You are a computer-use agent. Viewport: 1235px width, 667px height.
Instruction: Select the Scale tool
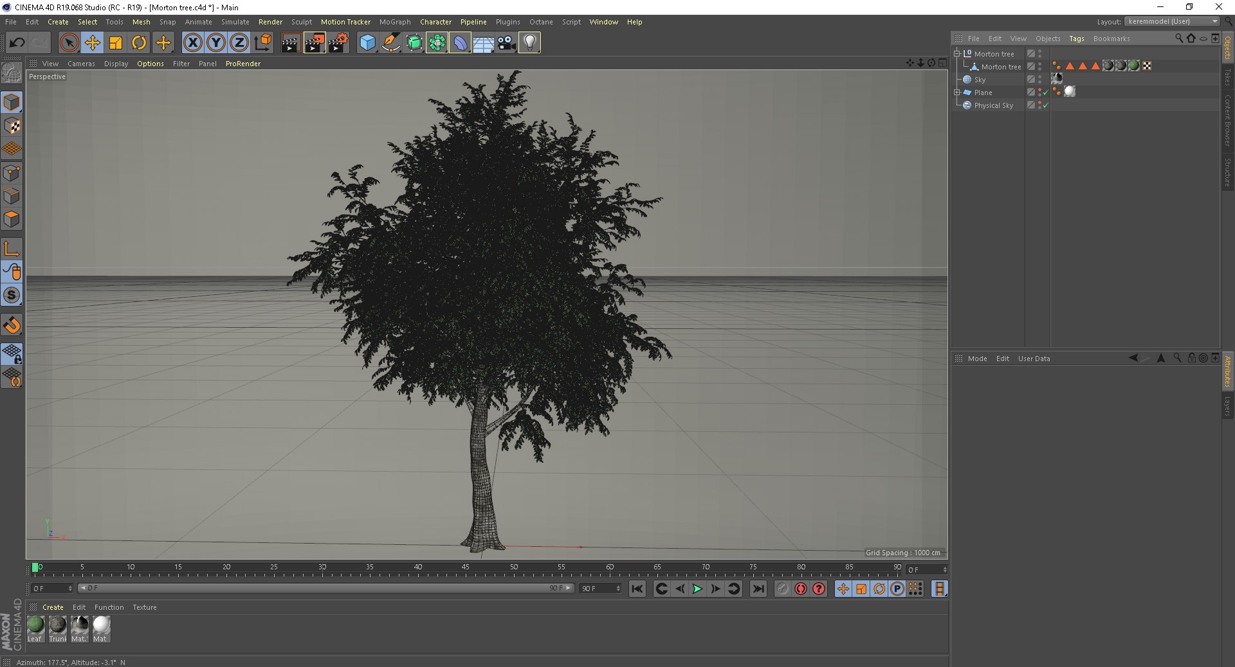[x=116, y=43]
